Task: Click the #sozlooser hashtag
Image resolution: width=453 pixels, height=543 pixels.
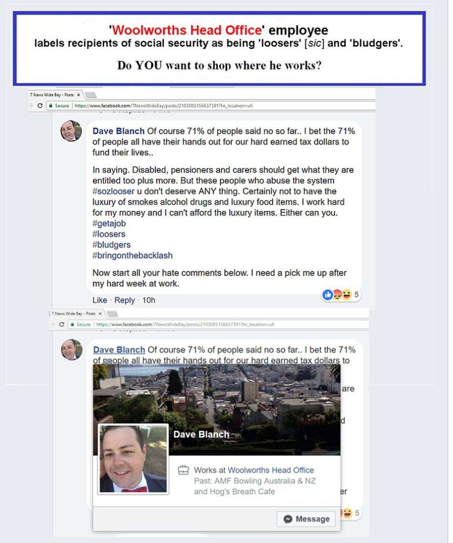Action: [114, 192]
